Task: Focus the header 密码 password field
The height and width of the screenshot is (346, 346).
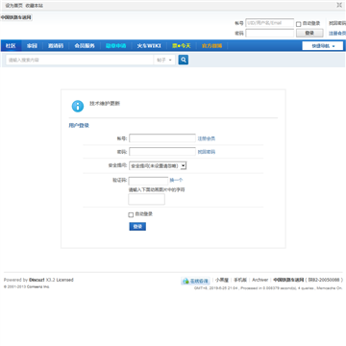Action: (270, 33)
